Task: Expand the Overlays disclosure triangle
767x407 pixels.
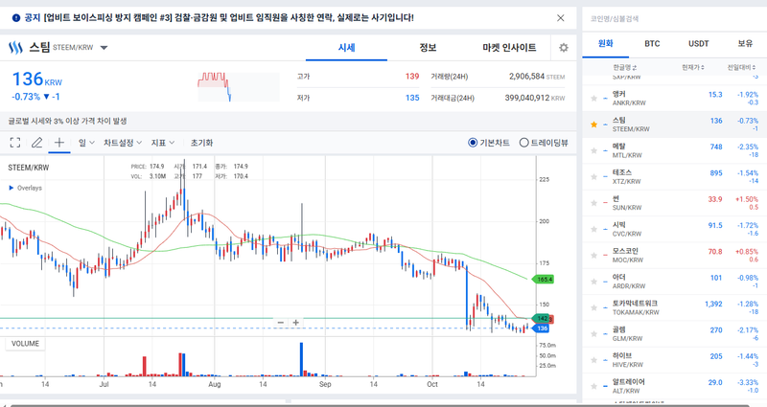Action: pos(12,188)
